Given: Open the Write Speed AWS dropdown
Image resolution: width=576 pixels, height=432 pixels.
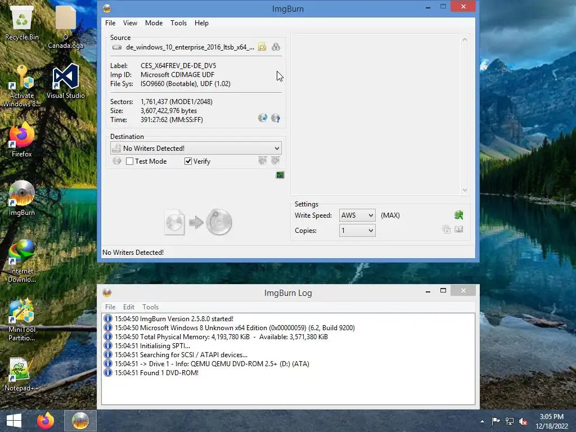Looking at the screenshot, I should [357, 215].
